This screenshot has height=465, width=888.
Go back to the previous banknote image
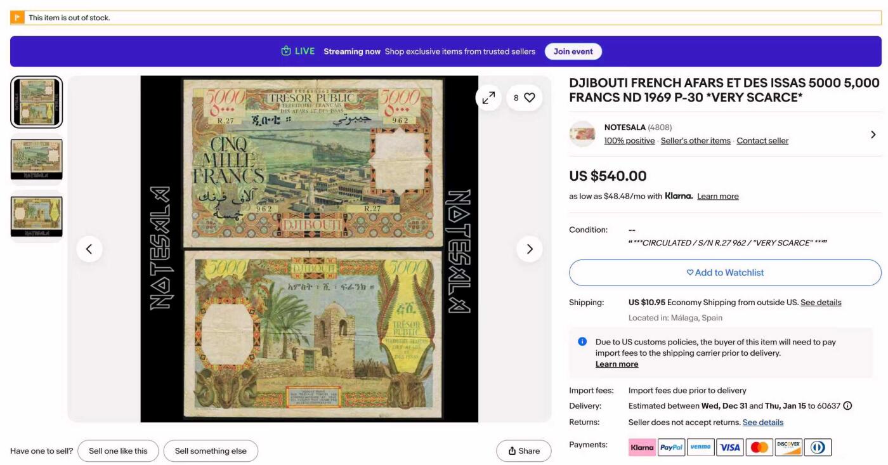(89, 249)
